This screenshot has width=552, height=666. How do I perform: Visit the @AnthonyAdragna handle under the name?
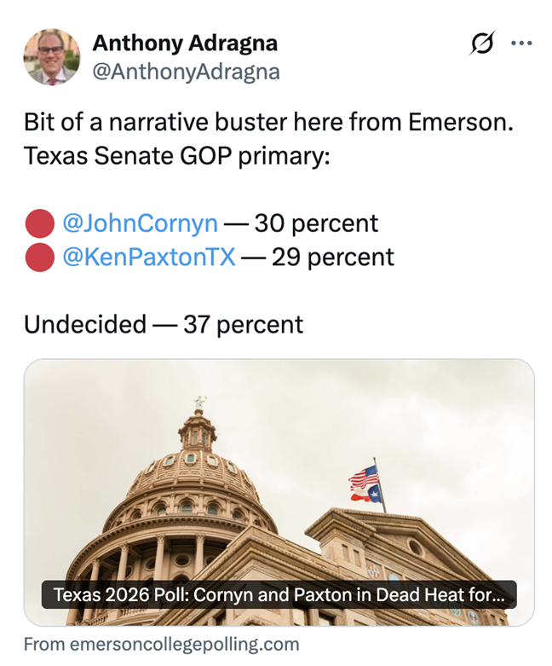[186, 72]
